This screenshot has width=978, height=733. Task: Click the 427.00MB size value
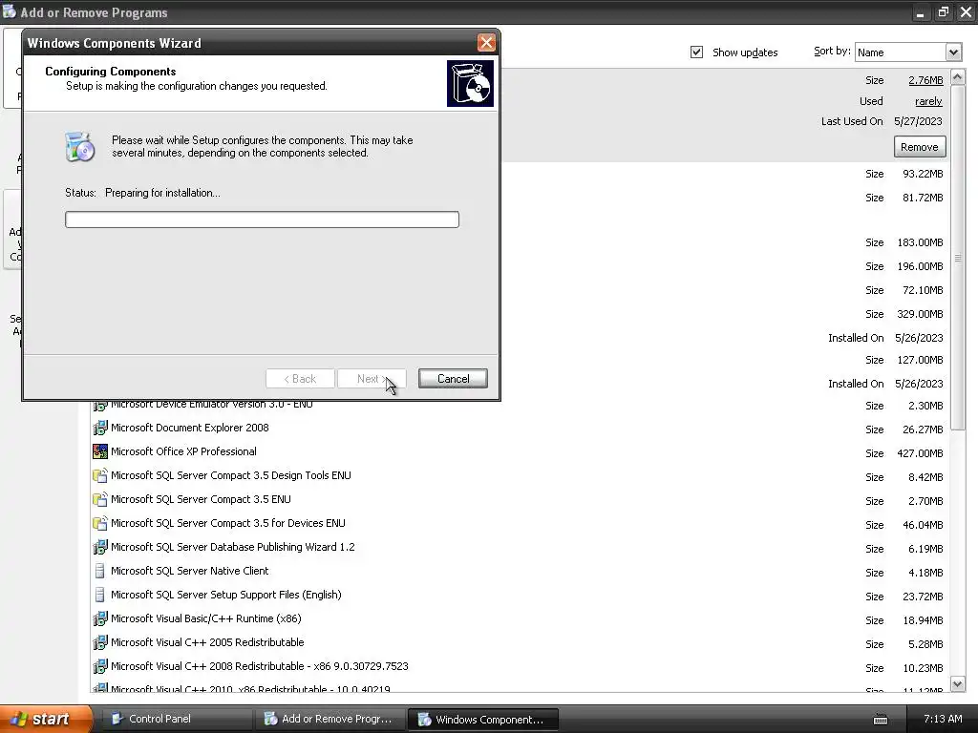pyautogui.click(x=920, y=453)
